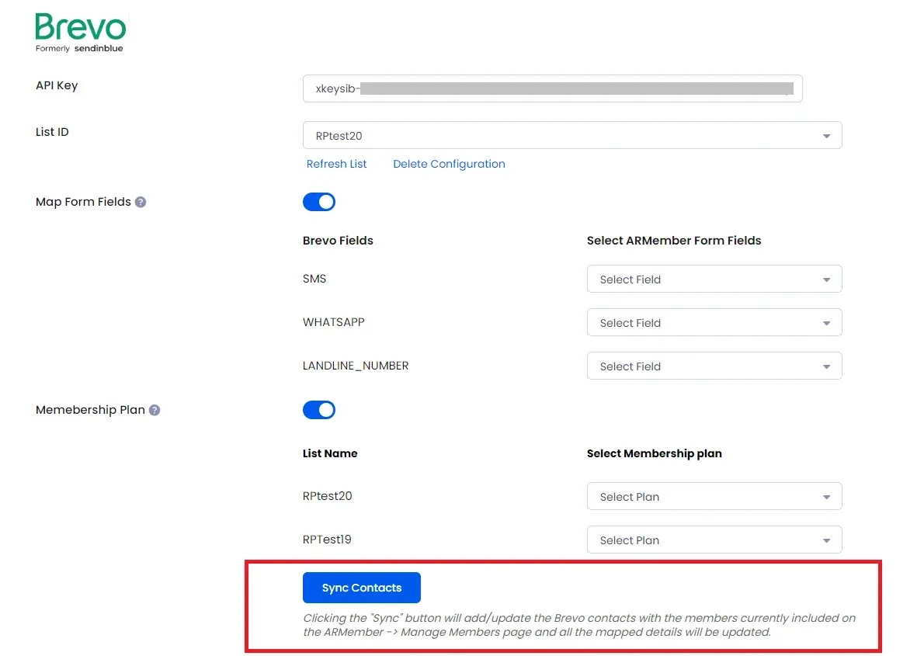
Task: Click the Memebership Plan label
Action: pyautogui.click(x=90, y=410)
